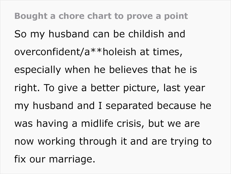
Task: Click the word 'midlife' in the text
Action: pos(97,123)
